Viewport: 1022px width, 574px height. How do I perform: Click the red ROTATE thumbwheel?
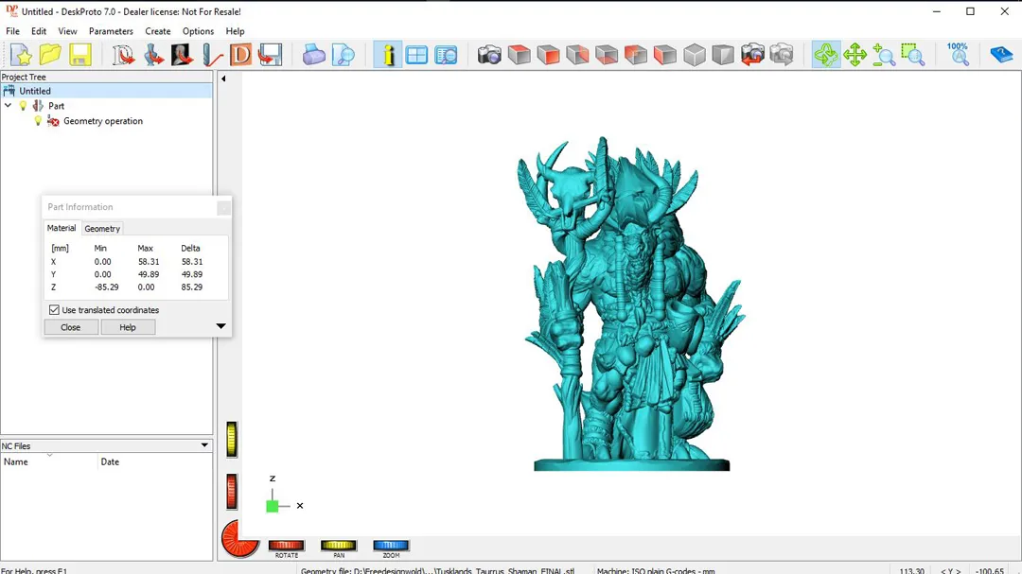pos(286,546)
